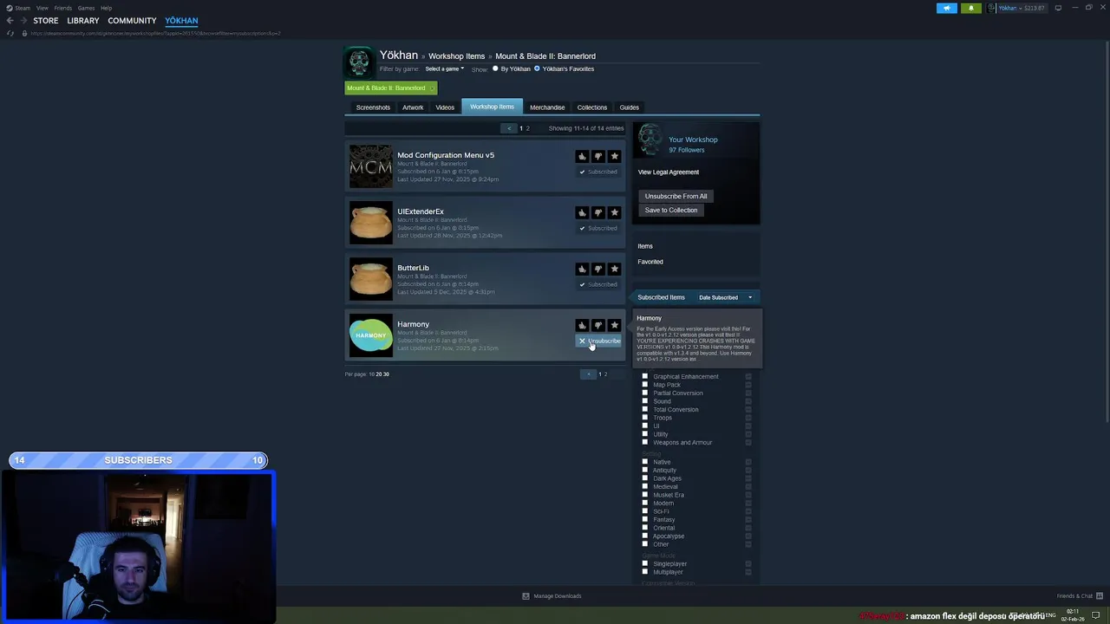This screenshot has width=1110, height=624.
Task: Give ButterLib a thumbs down
Action: (598, 269)
